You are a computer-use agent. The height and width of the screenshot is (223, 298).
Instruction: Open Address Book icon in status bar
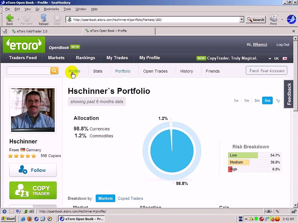pos(25,211)
